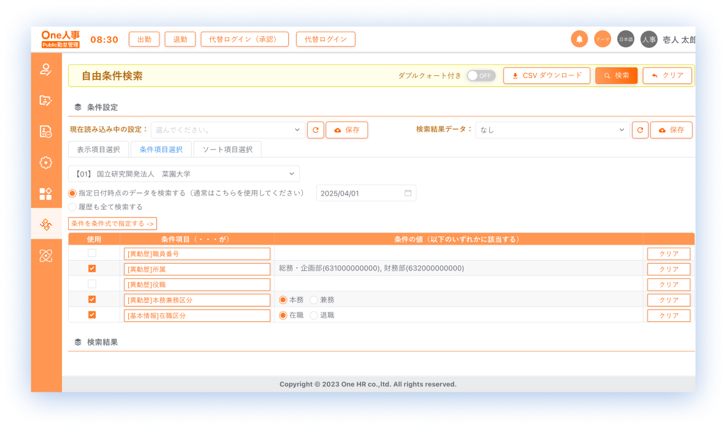Reload the currently loaded setting
Viewport: 727px width, 428px height.
pyautogui.click(x=315, y=130)
